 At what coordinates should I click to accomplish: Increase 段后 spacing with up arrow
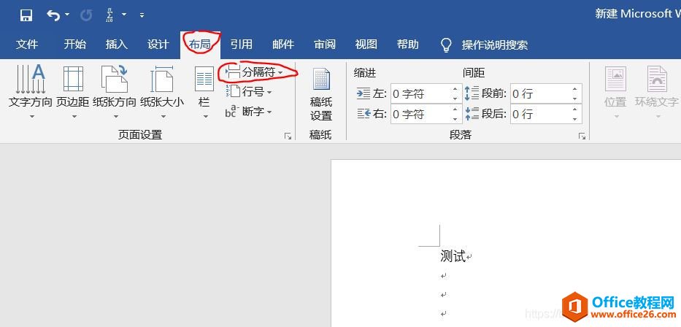[575, 109]
